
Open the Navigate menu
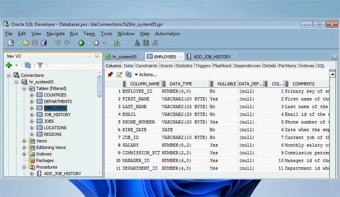point(55,34)
